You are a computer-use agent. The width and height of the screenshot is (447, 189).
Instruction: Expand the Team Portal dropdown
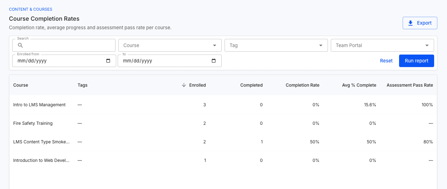coord(382,45)
